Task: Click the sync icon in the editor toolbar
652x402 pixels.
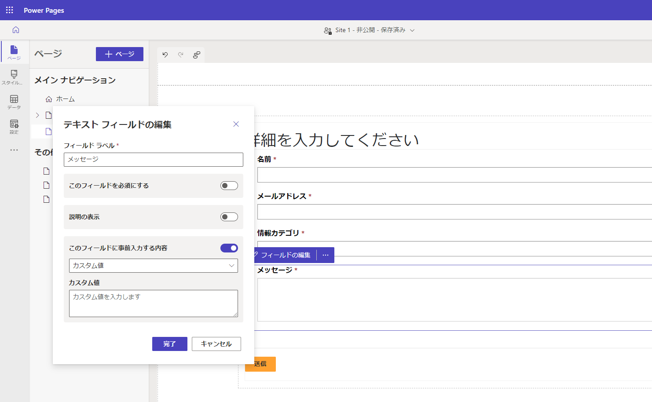Action: tap(196, 55)
